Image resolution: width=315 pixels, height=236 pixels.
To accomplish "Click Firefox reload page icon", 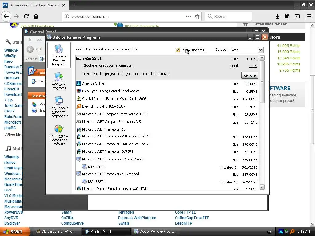I will click(26, 16).
